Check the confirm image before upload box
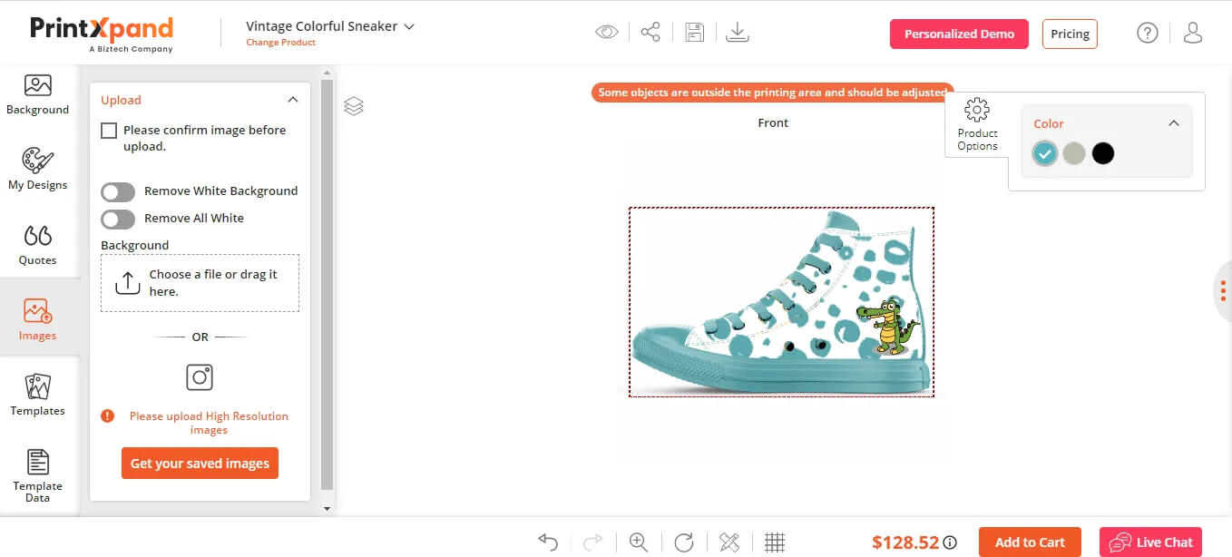The image size is (1232, 557). (109, 131)
